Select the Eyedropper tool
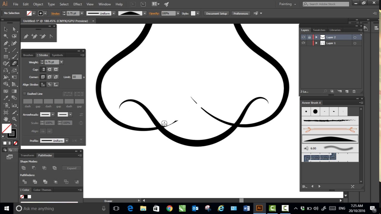This screenshot has height=214, width=381. click(6, 98)
